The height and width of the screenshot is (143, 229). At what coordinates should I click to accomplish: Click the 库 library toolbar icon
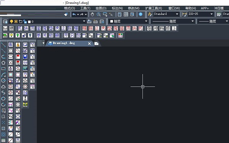11,45
